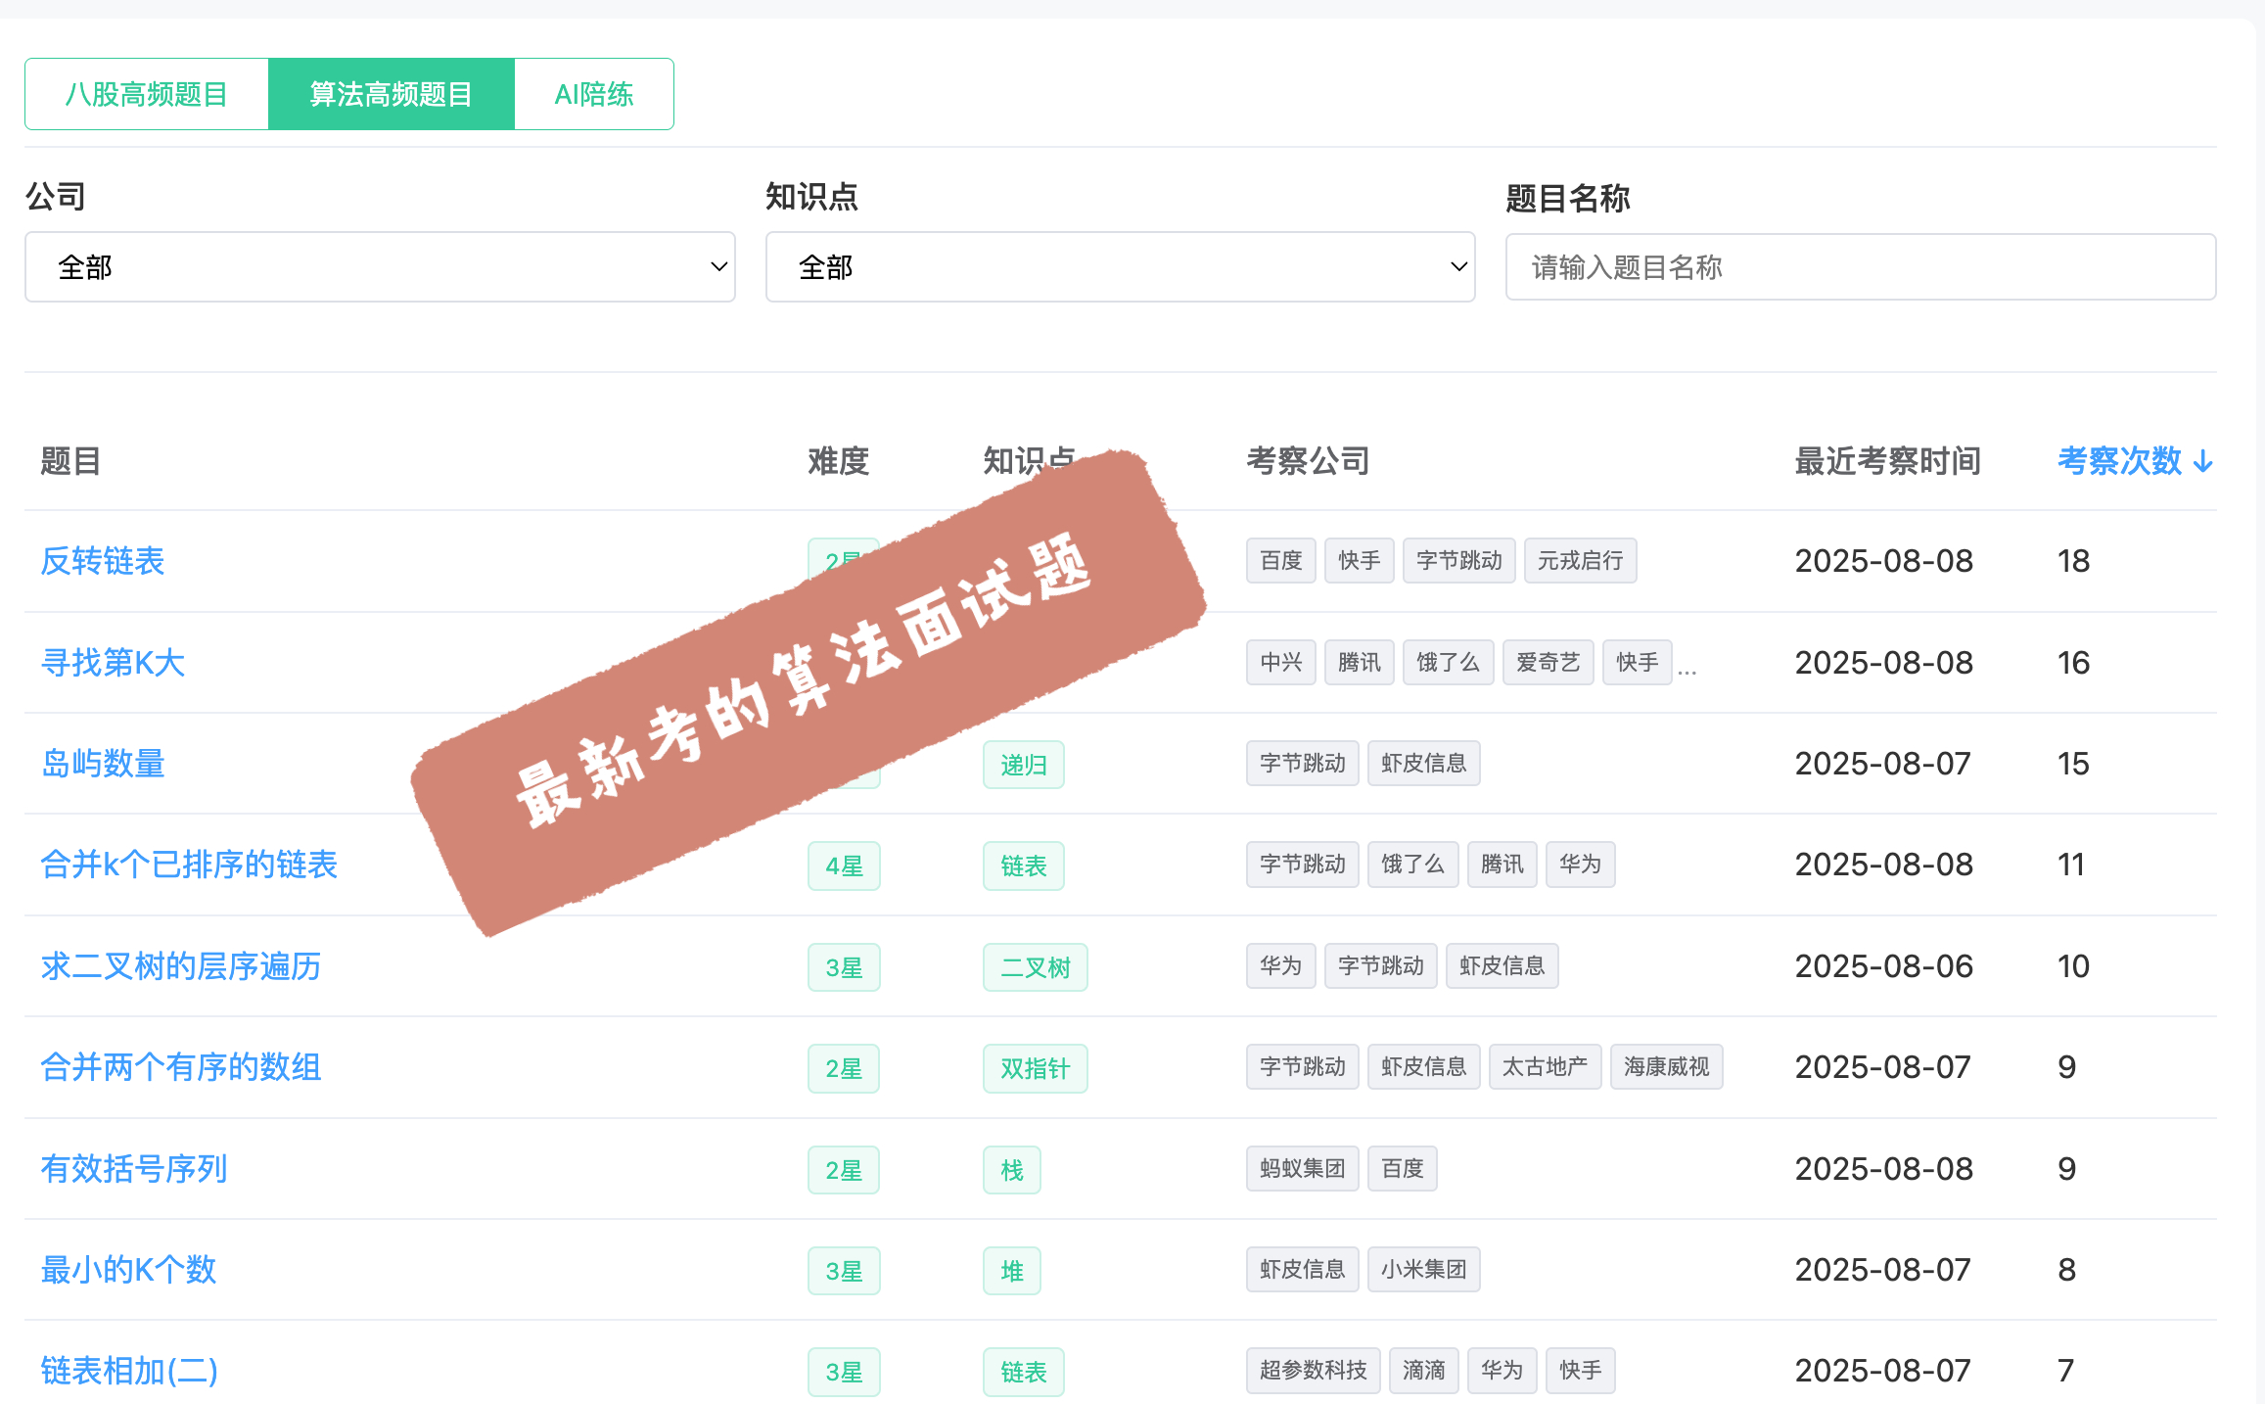
Task: Open the 求二叉树的层序遍历 question
Action: [x=181, y=966]
